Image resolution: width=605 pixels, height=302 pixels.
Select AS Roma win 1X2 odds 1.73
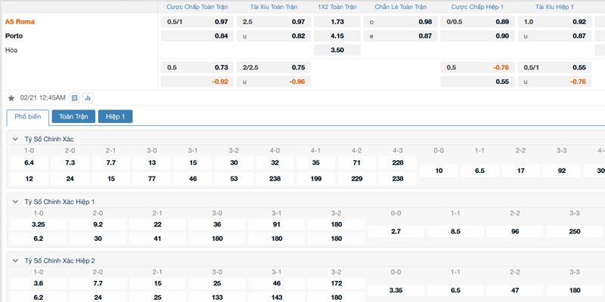click(x=337, y=22)
